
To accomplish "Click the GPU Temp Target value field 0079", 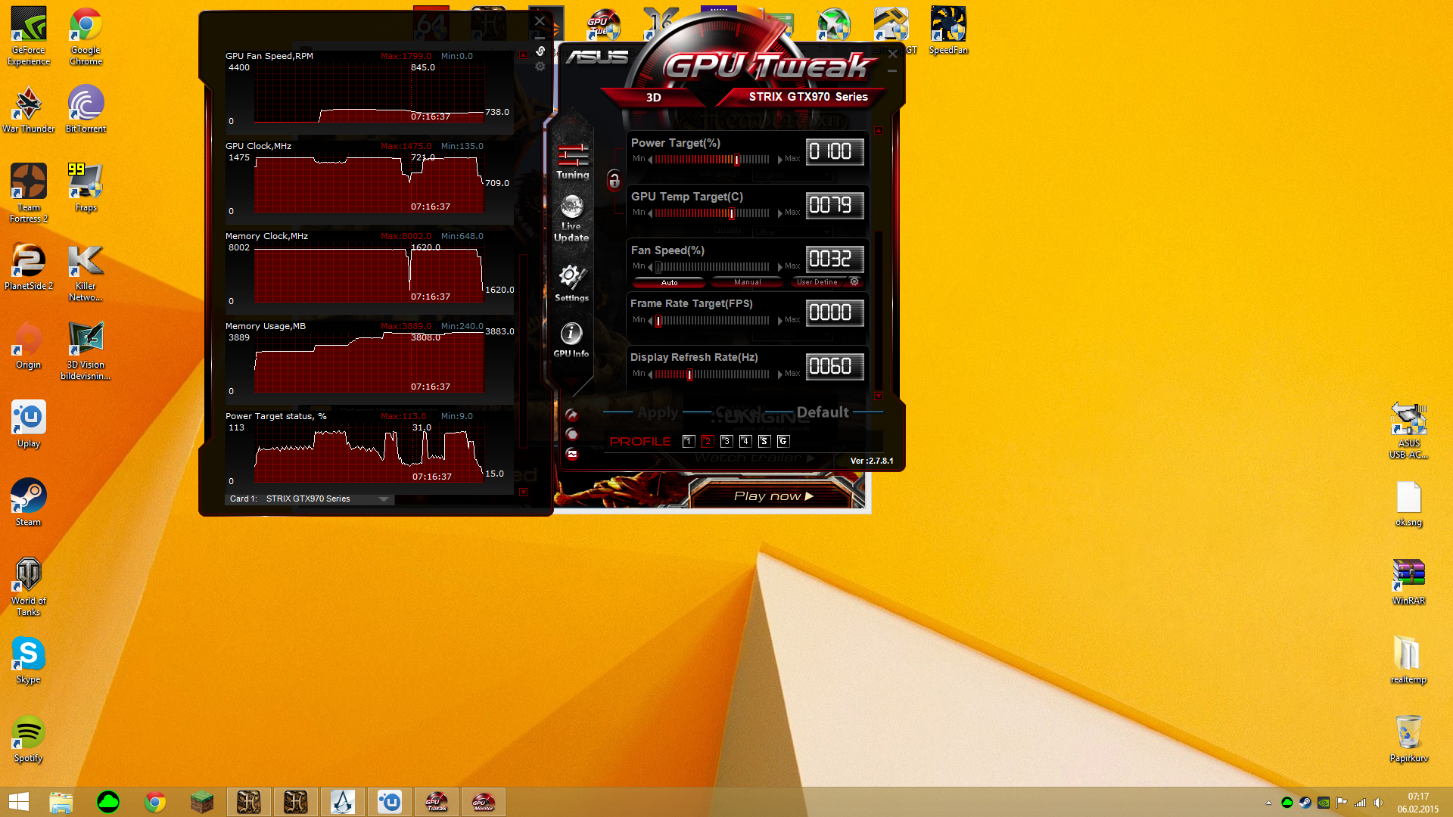I will 835,206.
